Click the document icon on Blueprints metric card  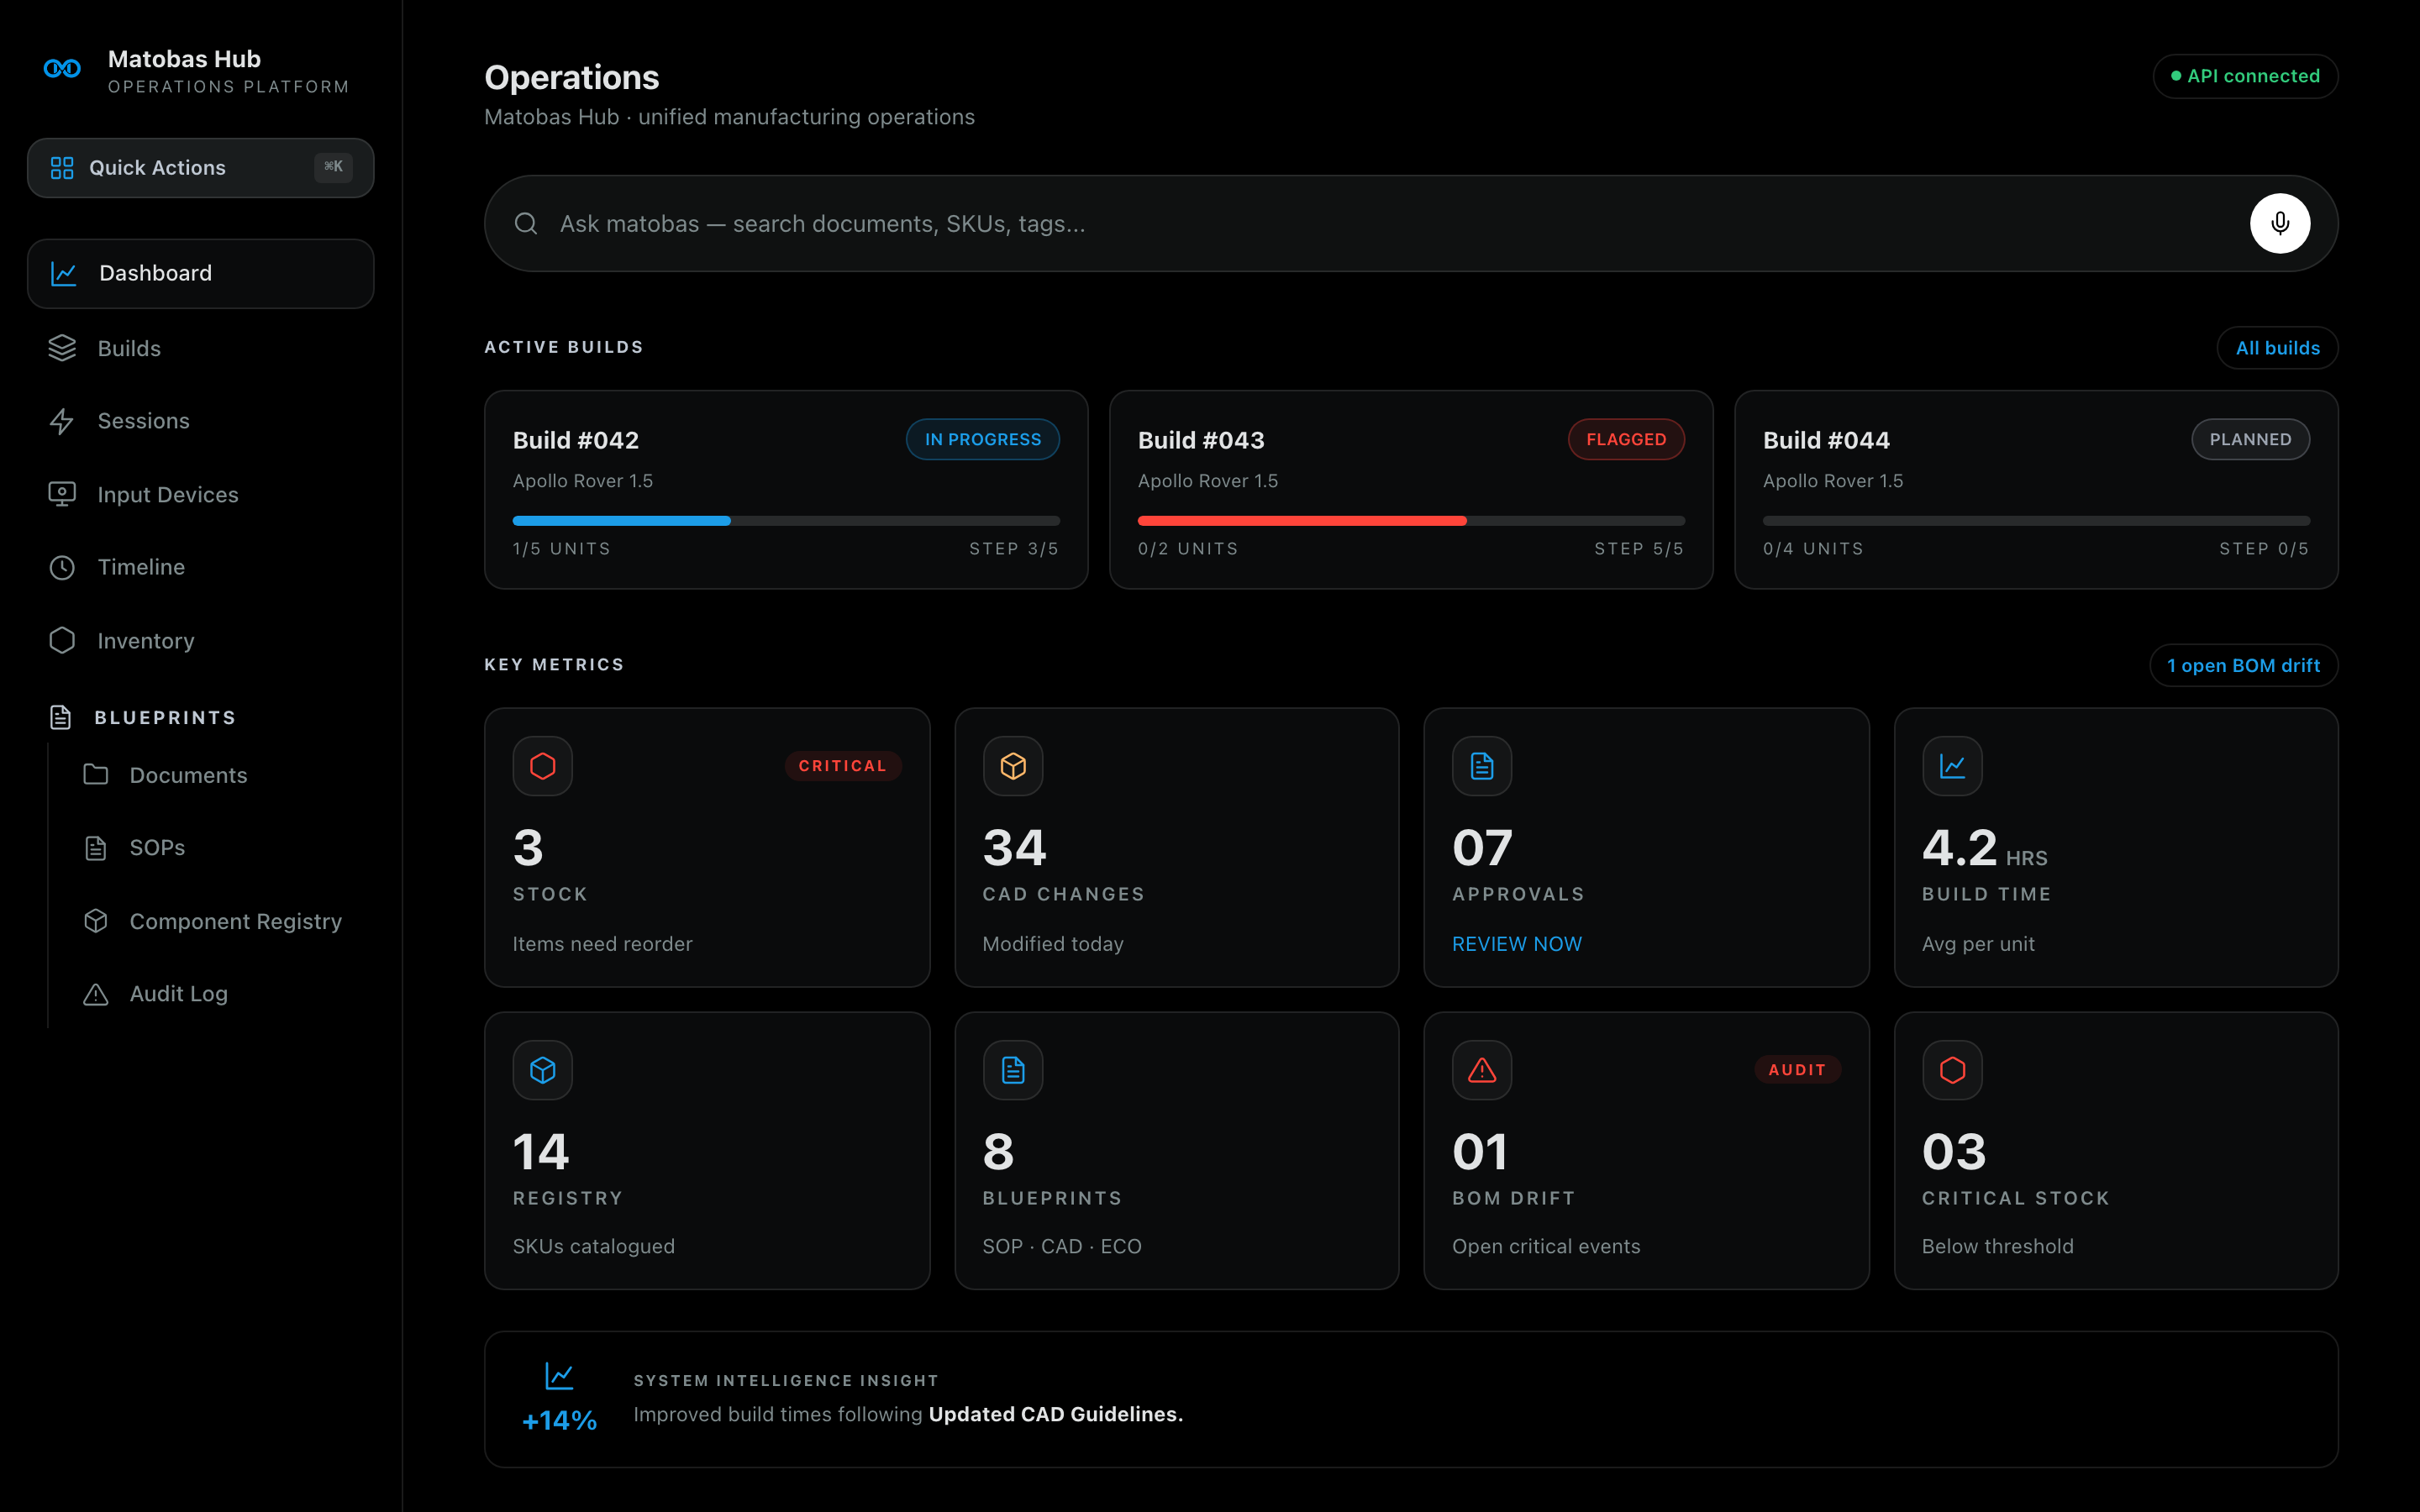[1013, 1070]
